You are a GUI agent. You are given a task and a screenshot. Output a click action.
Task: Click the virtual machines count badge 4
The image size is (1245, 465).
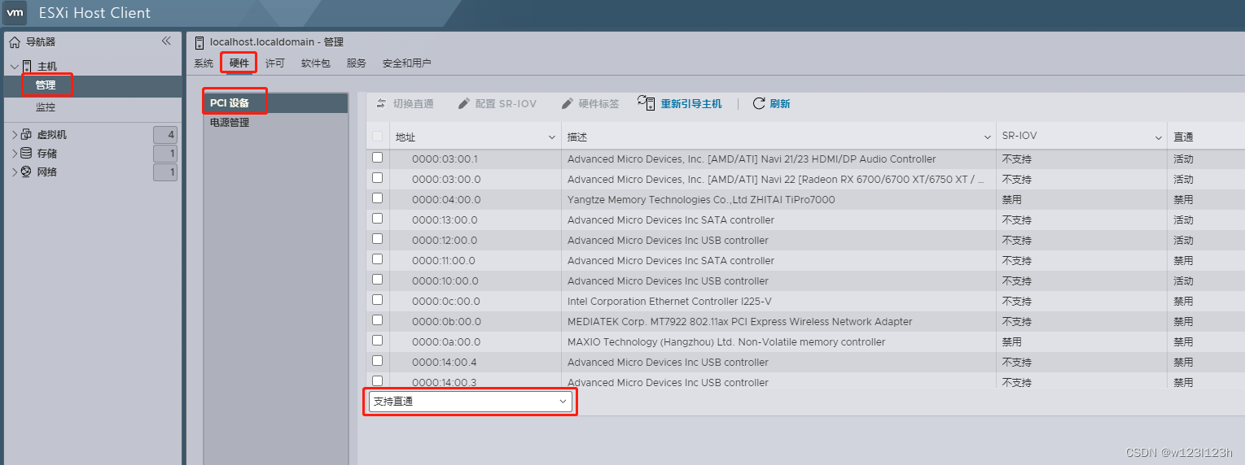click(165, 135)
